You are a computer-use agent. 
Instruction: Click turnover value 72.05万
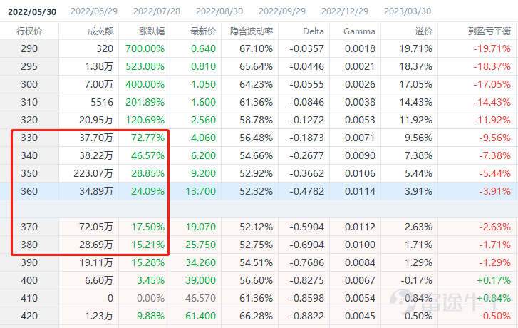96,227
